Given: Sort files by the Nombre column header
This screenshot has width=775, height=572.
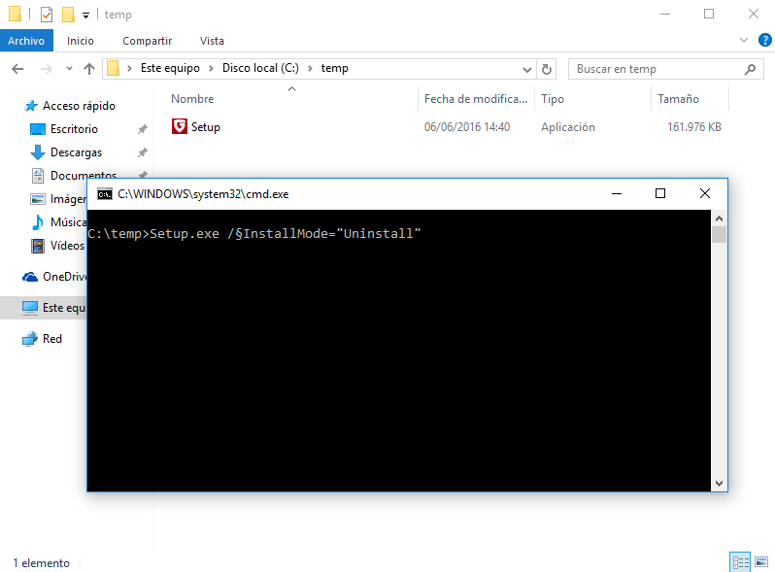Looking at the screenshot, I should point(192,99).
